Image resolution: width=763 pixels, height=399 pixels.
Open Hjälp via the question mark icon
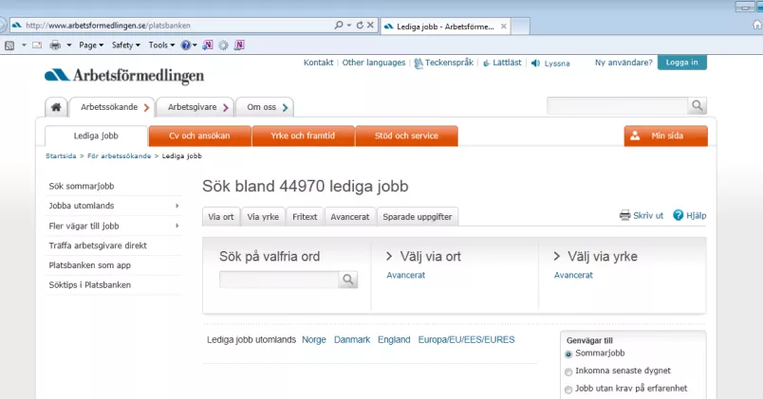coord(679,215)
